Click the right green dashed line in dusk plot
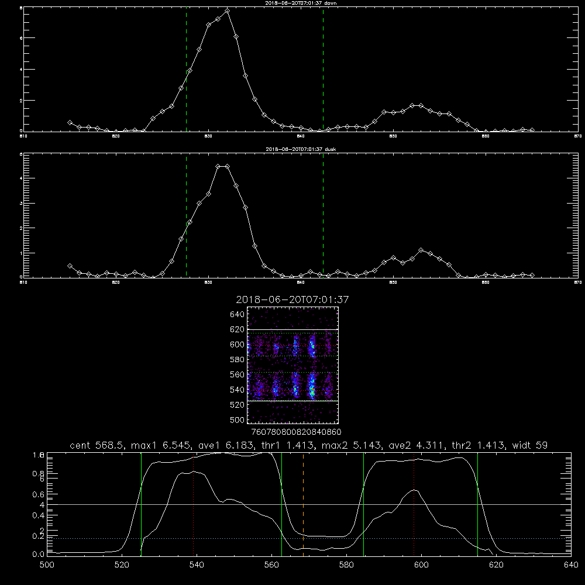 point(323,215)
